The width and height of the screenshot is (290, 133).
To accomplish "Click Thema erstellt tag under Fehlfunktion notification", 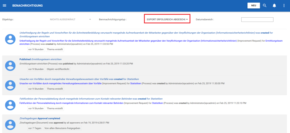I will 55,108.
